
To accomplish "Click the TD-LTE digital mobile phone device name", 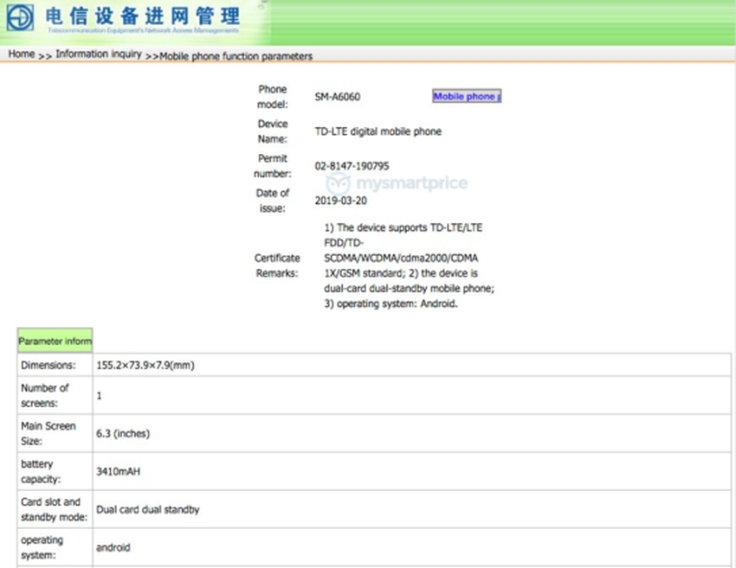I will (x=378, y=131).
